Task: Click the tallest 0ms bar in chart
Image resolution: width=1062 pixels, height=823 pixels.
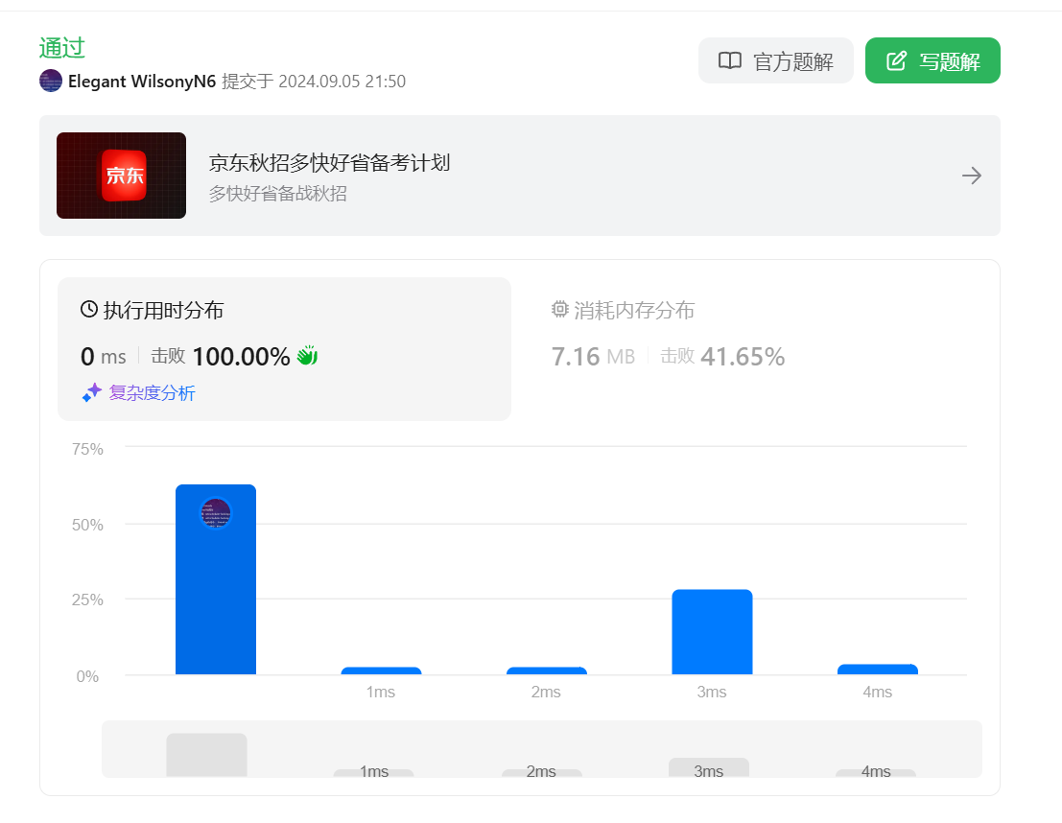Action: 216,579
